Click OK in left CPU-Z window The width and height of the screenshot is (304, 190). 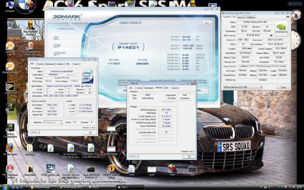click(x=90, y=133)
